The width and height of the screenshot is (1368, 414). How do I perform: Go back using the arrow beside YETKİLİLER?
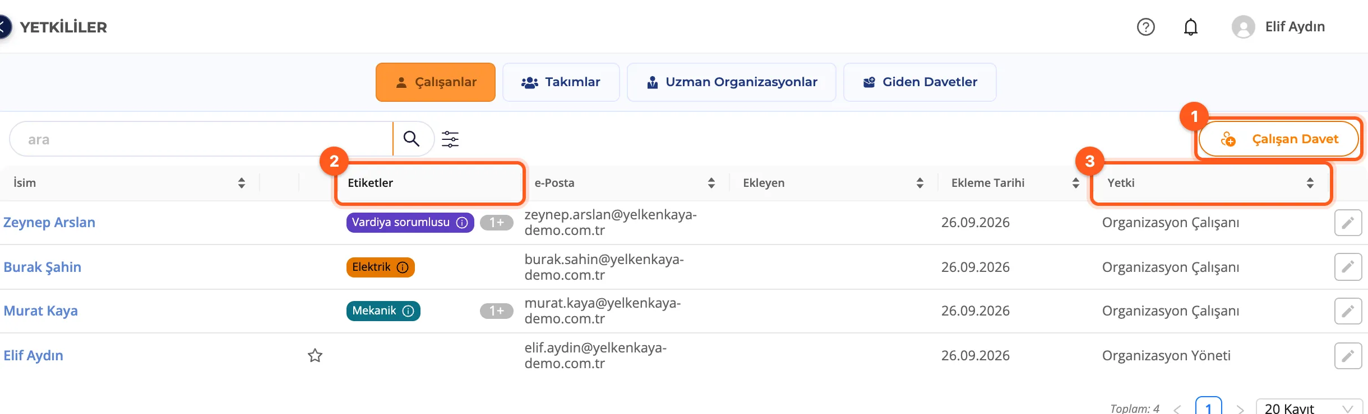(3, 27)
